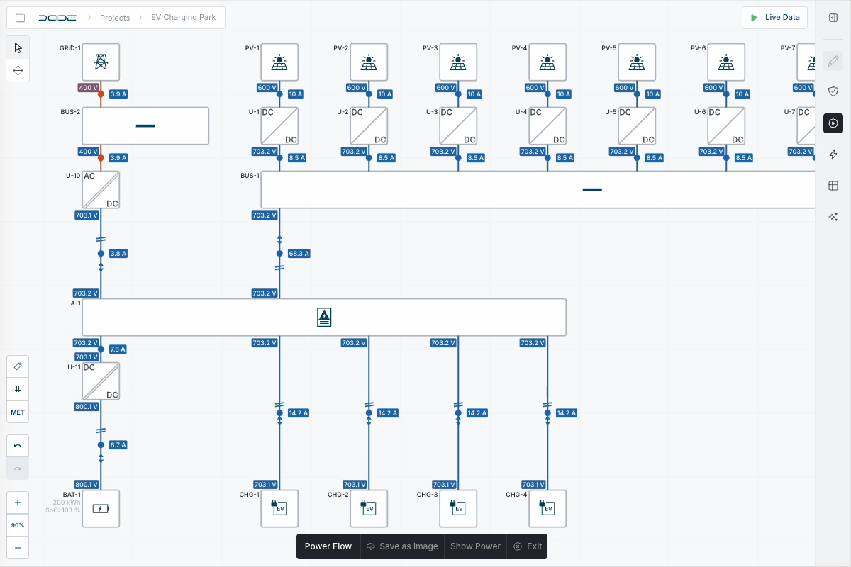Select the BAT-1 battery component
The height and width of the screenshot is (567, 851).
point(101,509)
